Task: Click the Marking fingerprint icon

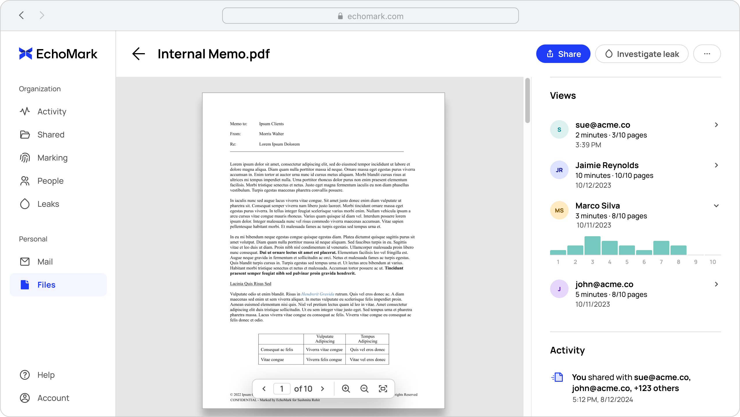Action: [x=25, y=158]
